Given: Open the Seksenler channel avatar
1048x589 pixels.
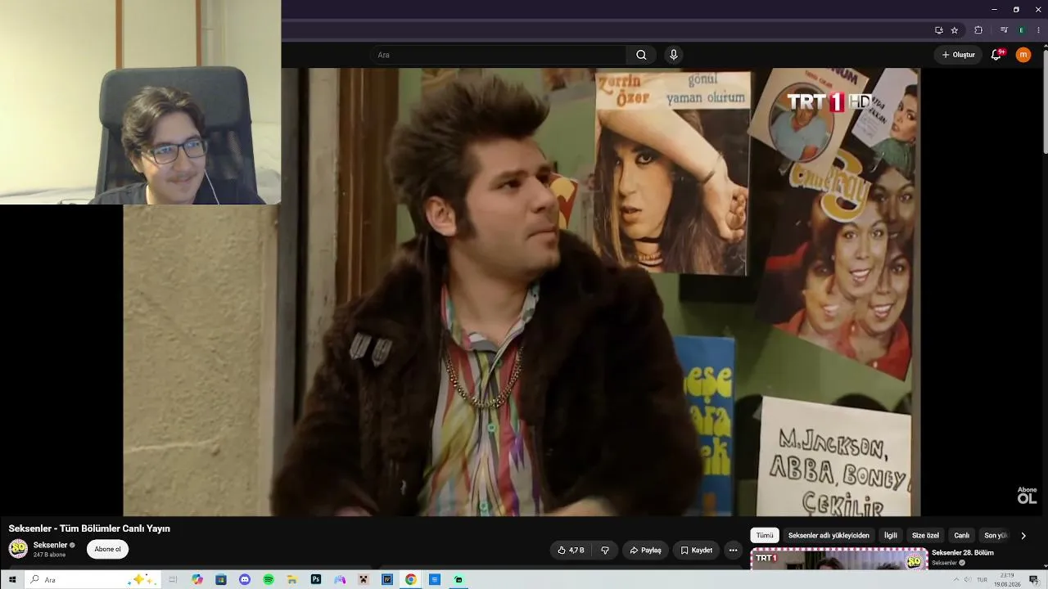Looking at the screenshot, I should (x=18, y=549).
